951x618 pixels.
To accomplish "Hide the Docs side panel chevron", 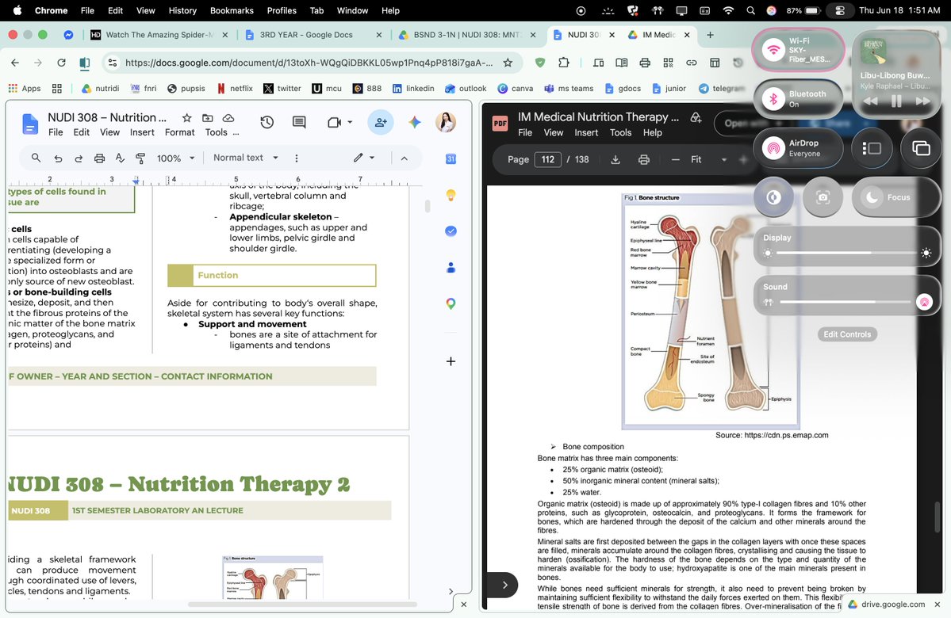I will pyautogui.click(x=451, y=591).
